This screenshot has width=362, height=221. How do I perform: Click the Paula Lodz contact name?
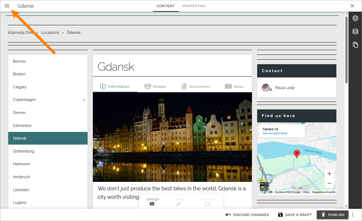(285, 88)
